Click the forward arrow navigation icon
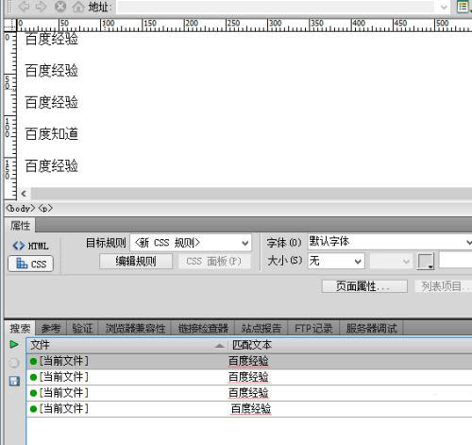Screen dimensions: 472x445 pos(41,7)
